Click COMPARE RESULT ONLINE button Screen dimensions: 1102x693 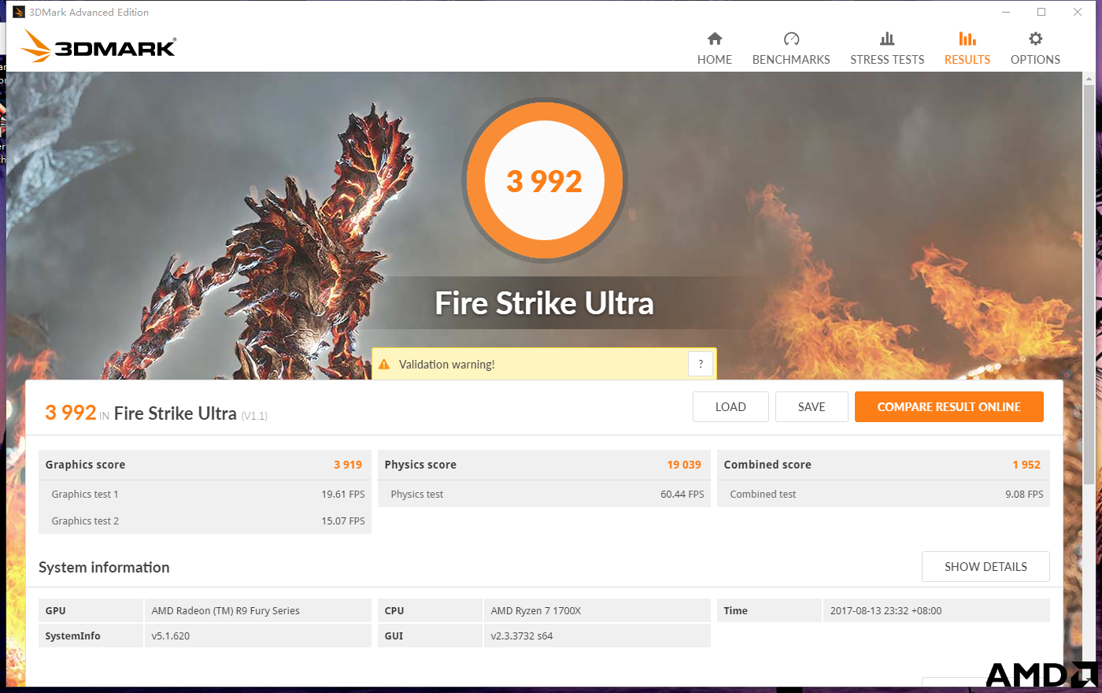(x=949, y=407)
